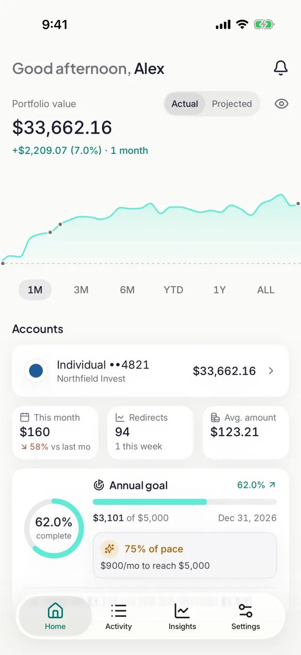Click the Wi-Fi icon in status bar

click(242, 24)
